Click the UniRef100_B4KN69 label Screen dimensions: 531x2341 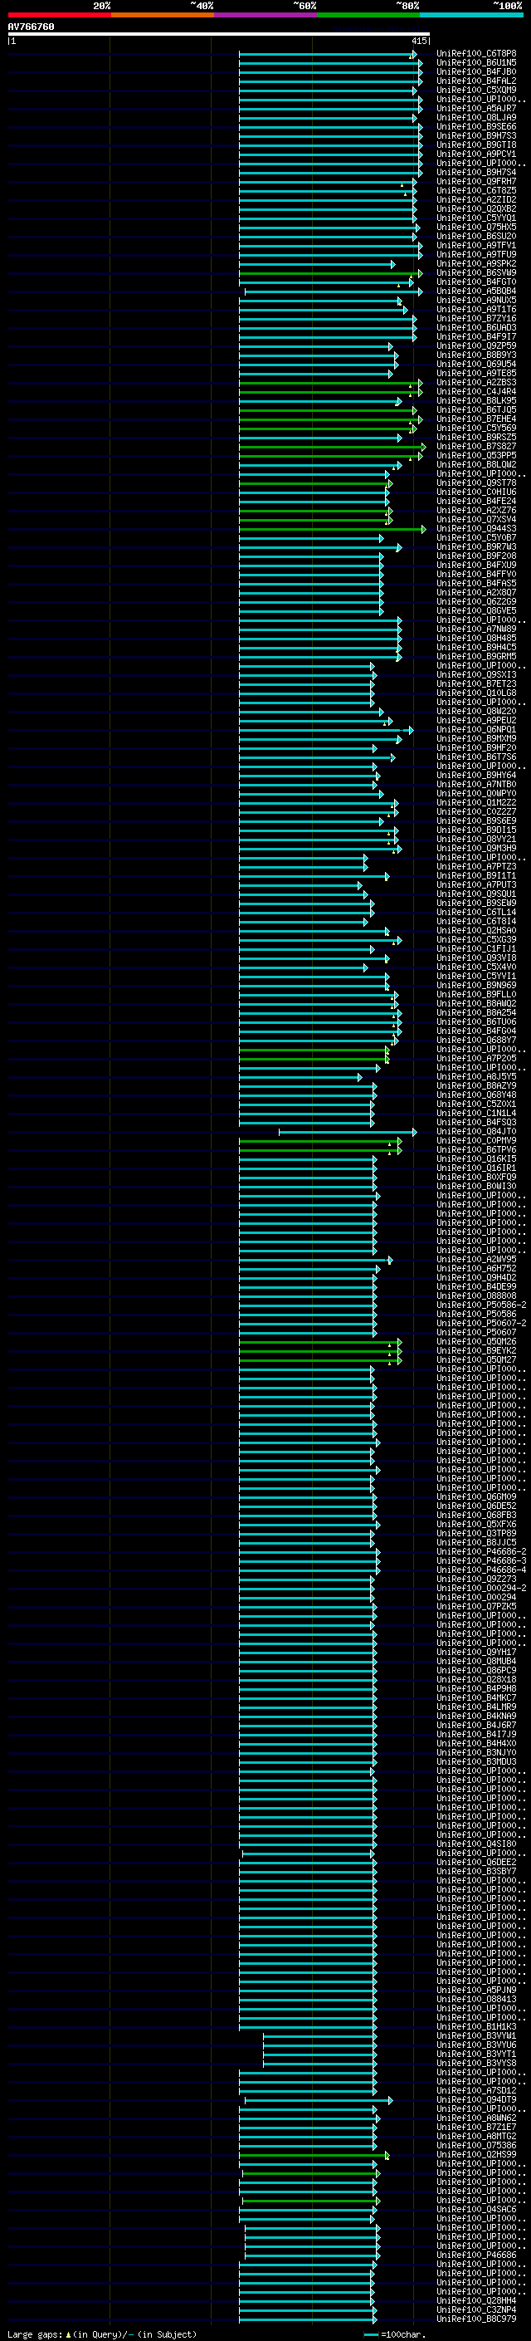(476, 1716)
